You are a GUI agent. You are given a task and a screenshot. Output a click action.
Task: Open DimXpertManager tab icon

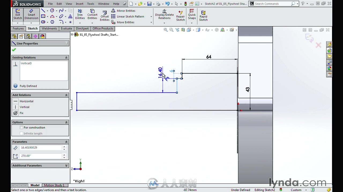point(35,36)
